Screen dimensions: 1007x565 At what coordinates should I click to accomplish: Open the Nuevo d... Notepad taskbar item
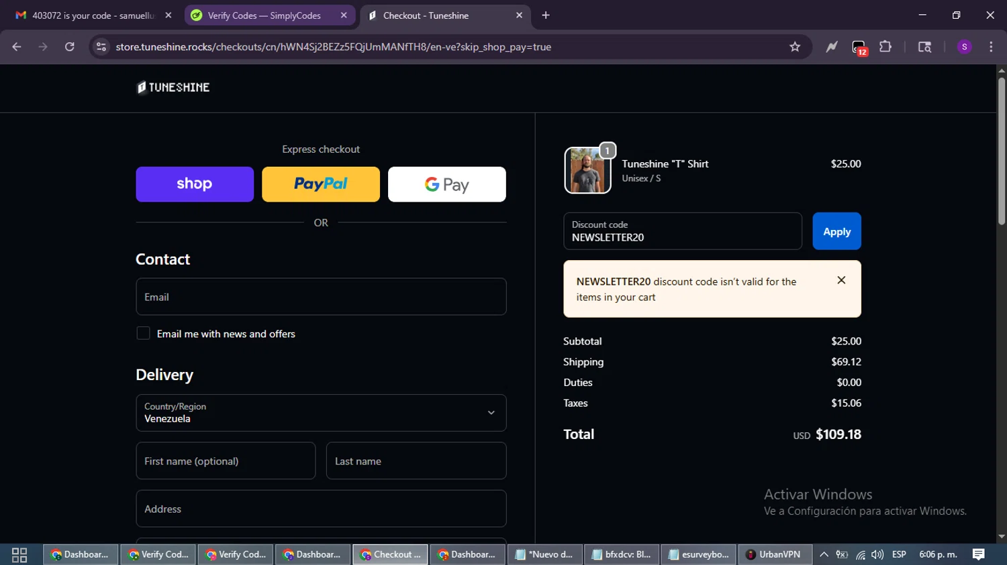point(544,554)
